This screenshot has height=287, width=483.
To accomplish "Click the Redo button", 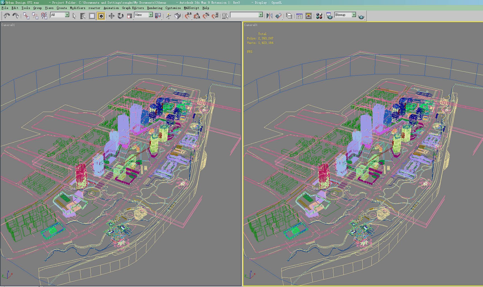I will [16, 16].
